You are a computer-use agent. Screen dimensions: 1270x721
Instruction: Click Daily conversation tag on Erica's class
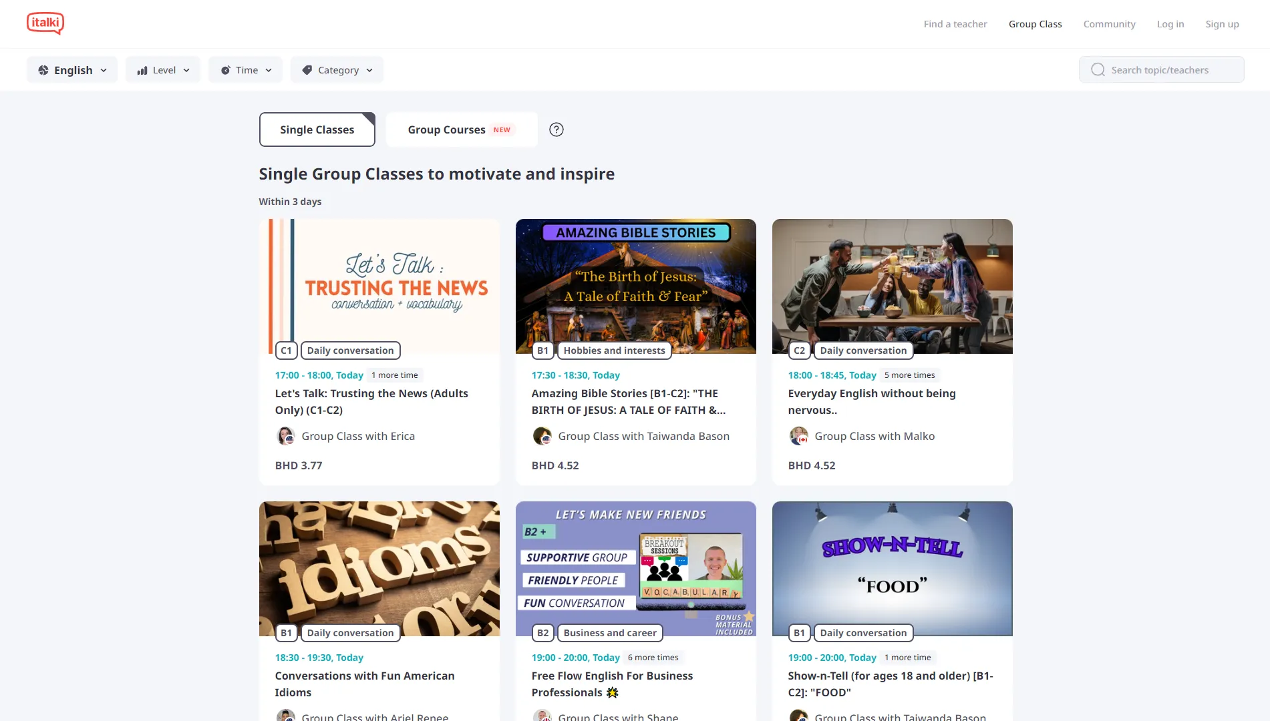click(351, 350)
